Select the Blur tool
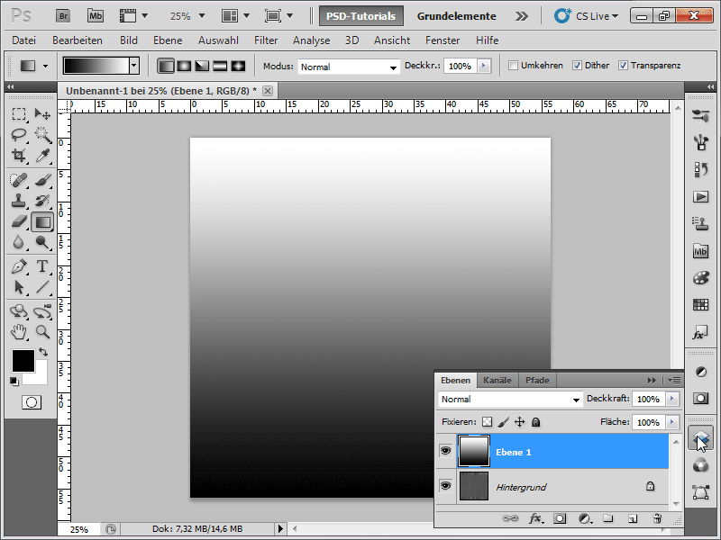This screenshot has width=721, height=540. click(x=19, y=242)
